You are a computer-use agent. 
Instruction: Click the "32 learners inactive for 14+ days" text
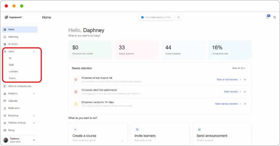[x=97, y=102]
